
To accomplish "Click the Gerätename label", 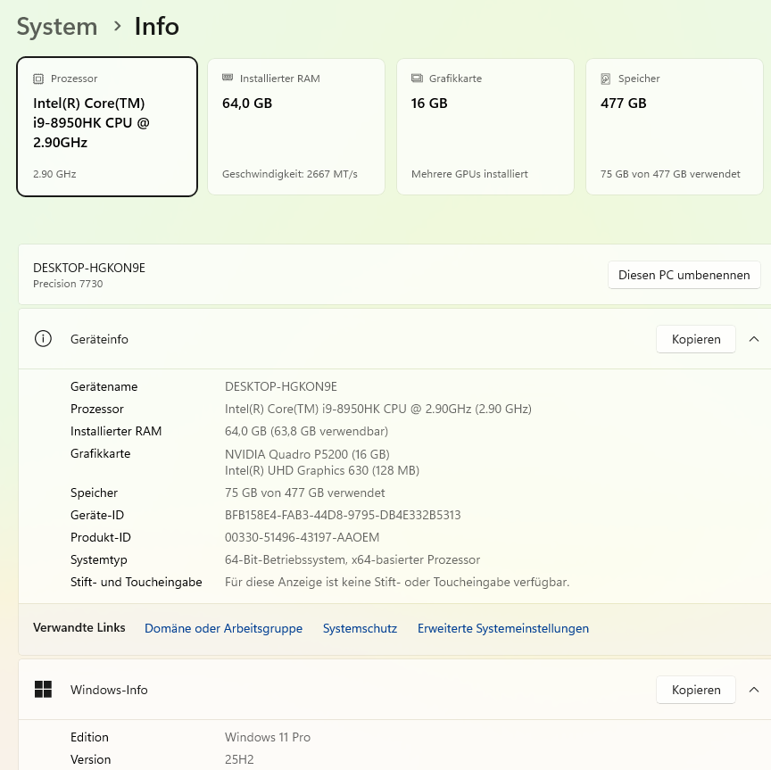I will pyautogui.click(x=104, y=386).
